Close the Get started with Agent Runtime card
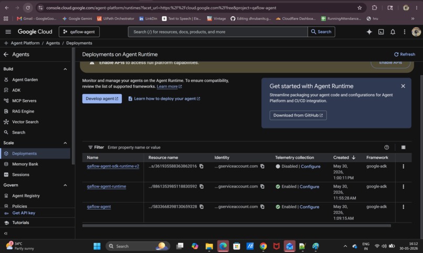Screen dimensions: 423x253 403,86
